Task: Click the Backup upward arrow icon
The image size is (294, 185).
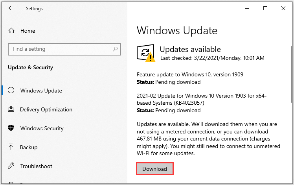Action: [11, 147]
